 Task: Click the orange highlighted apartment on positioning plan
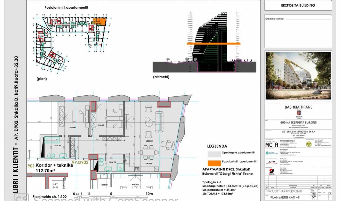(99, 21)
